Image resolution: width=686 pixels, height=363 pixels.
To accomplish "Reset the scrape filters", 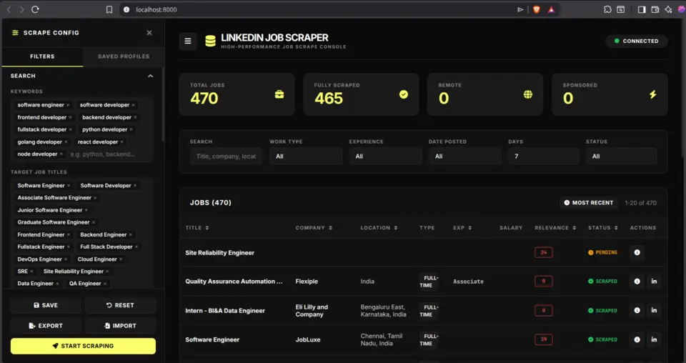I will (120, 305).
